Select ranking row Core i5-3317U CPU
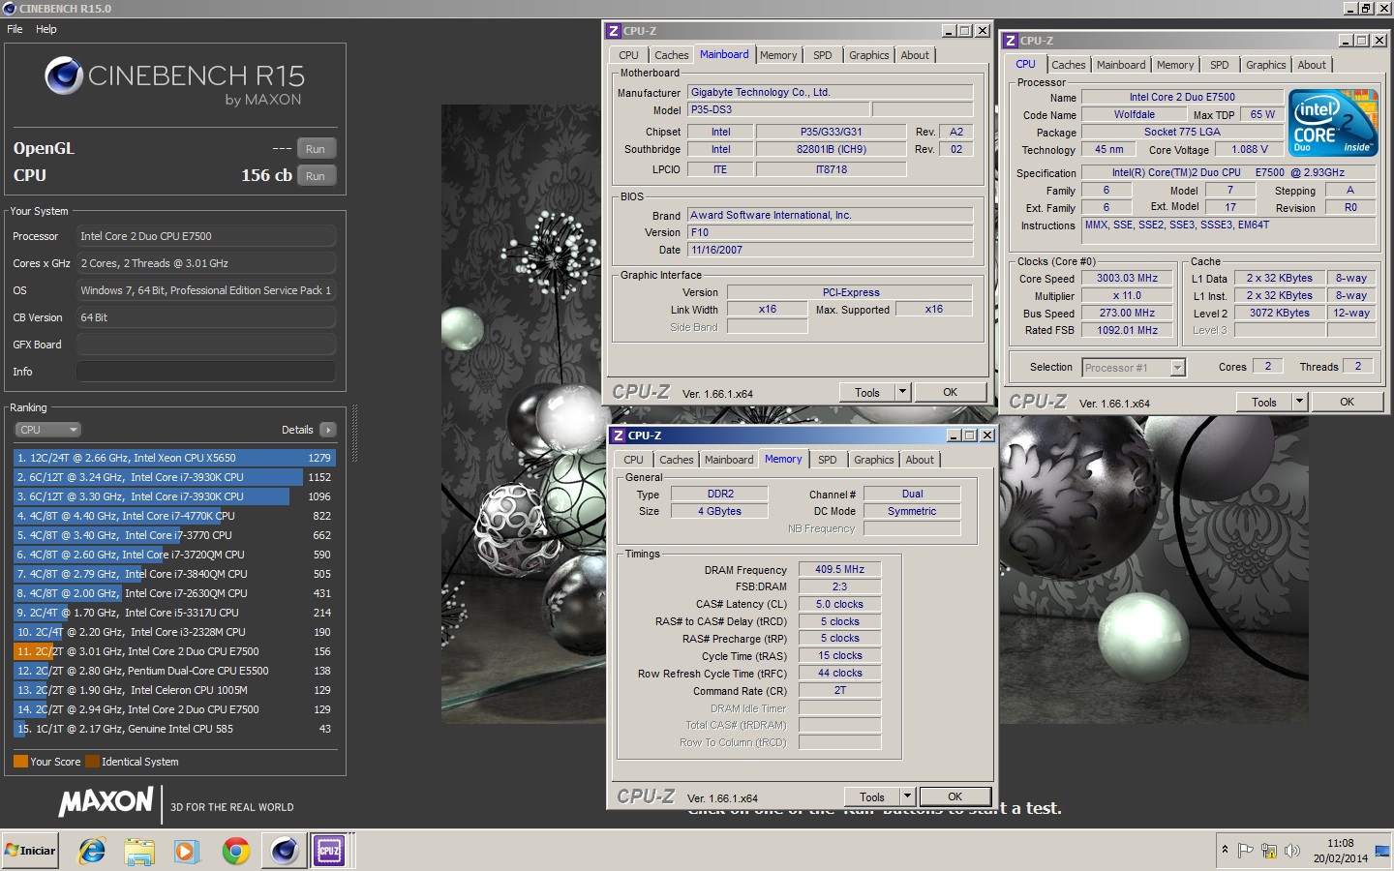The width and height of the screenshot is (1394, 871). pos(174,613)
